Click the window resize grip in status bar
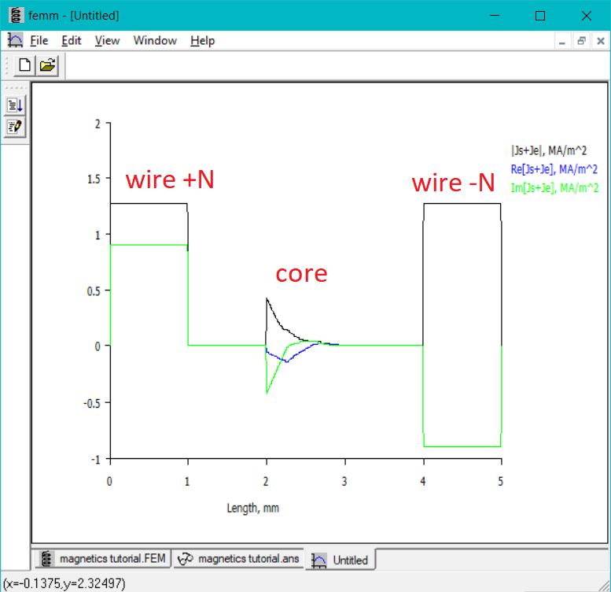This screenshot has height=592, width=611. click(605, 586)
